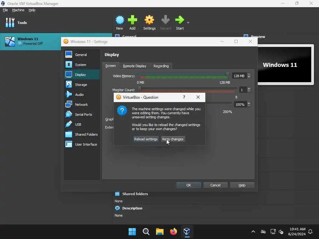Open Shared Folders settings category

click(82, 134)
